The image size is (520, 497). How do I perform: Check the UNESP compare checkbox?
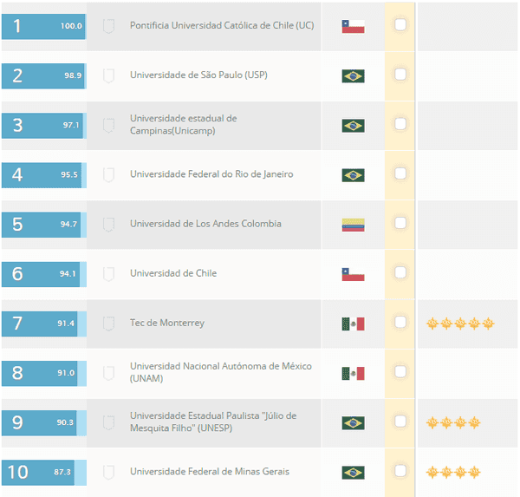point(400,422)
